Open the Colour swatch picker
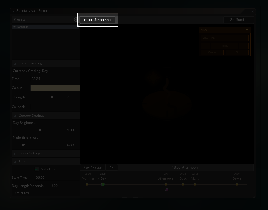The width and height of the screenshot is (268, 210). click(x=55, y=88)
